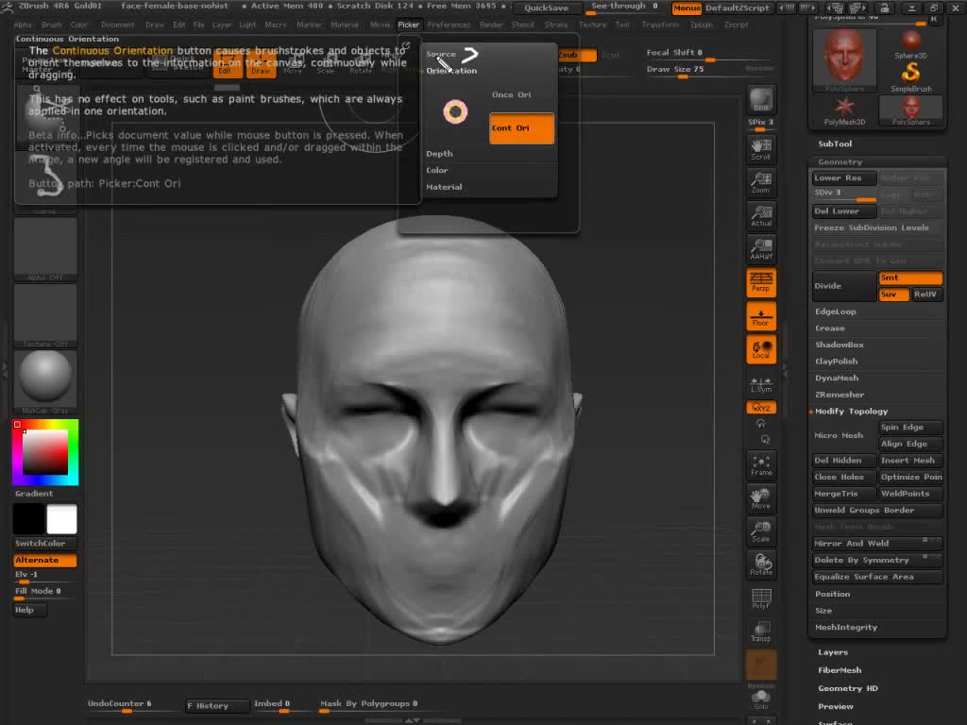Open the Render menu
Image resolution: width=967 pixels, height=725 pixels.
point(491,25)
